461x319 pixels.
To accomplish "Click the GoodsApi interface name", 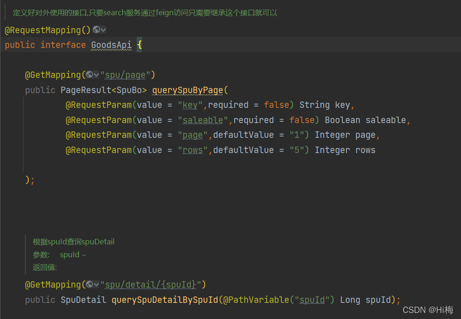I will tap(111, 45).
